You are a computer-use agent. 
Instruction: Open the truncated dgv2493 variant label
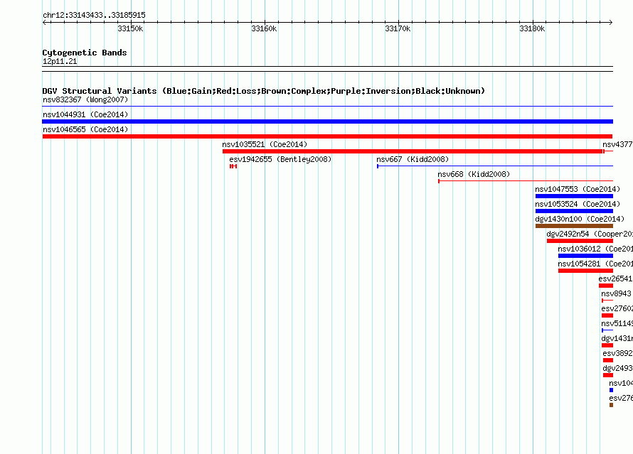click(617, 368)
